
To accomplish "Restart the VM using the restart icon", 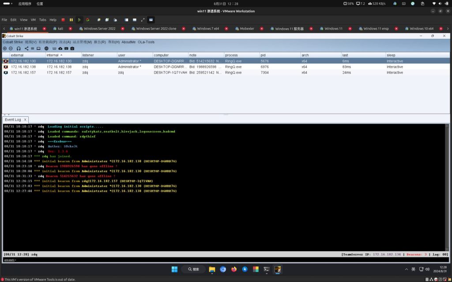I will [x=88, y=20].
